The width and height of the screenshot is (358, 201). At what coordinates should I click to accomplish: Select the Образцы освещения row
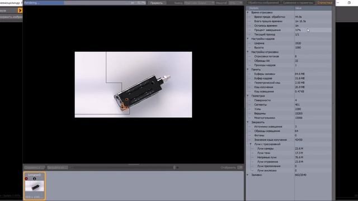point(289,131)
